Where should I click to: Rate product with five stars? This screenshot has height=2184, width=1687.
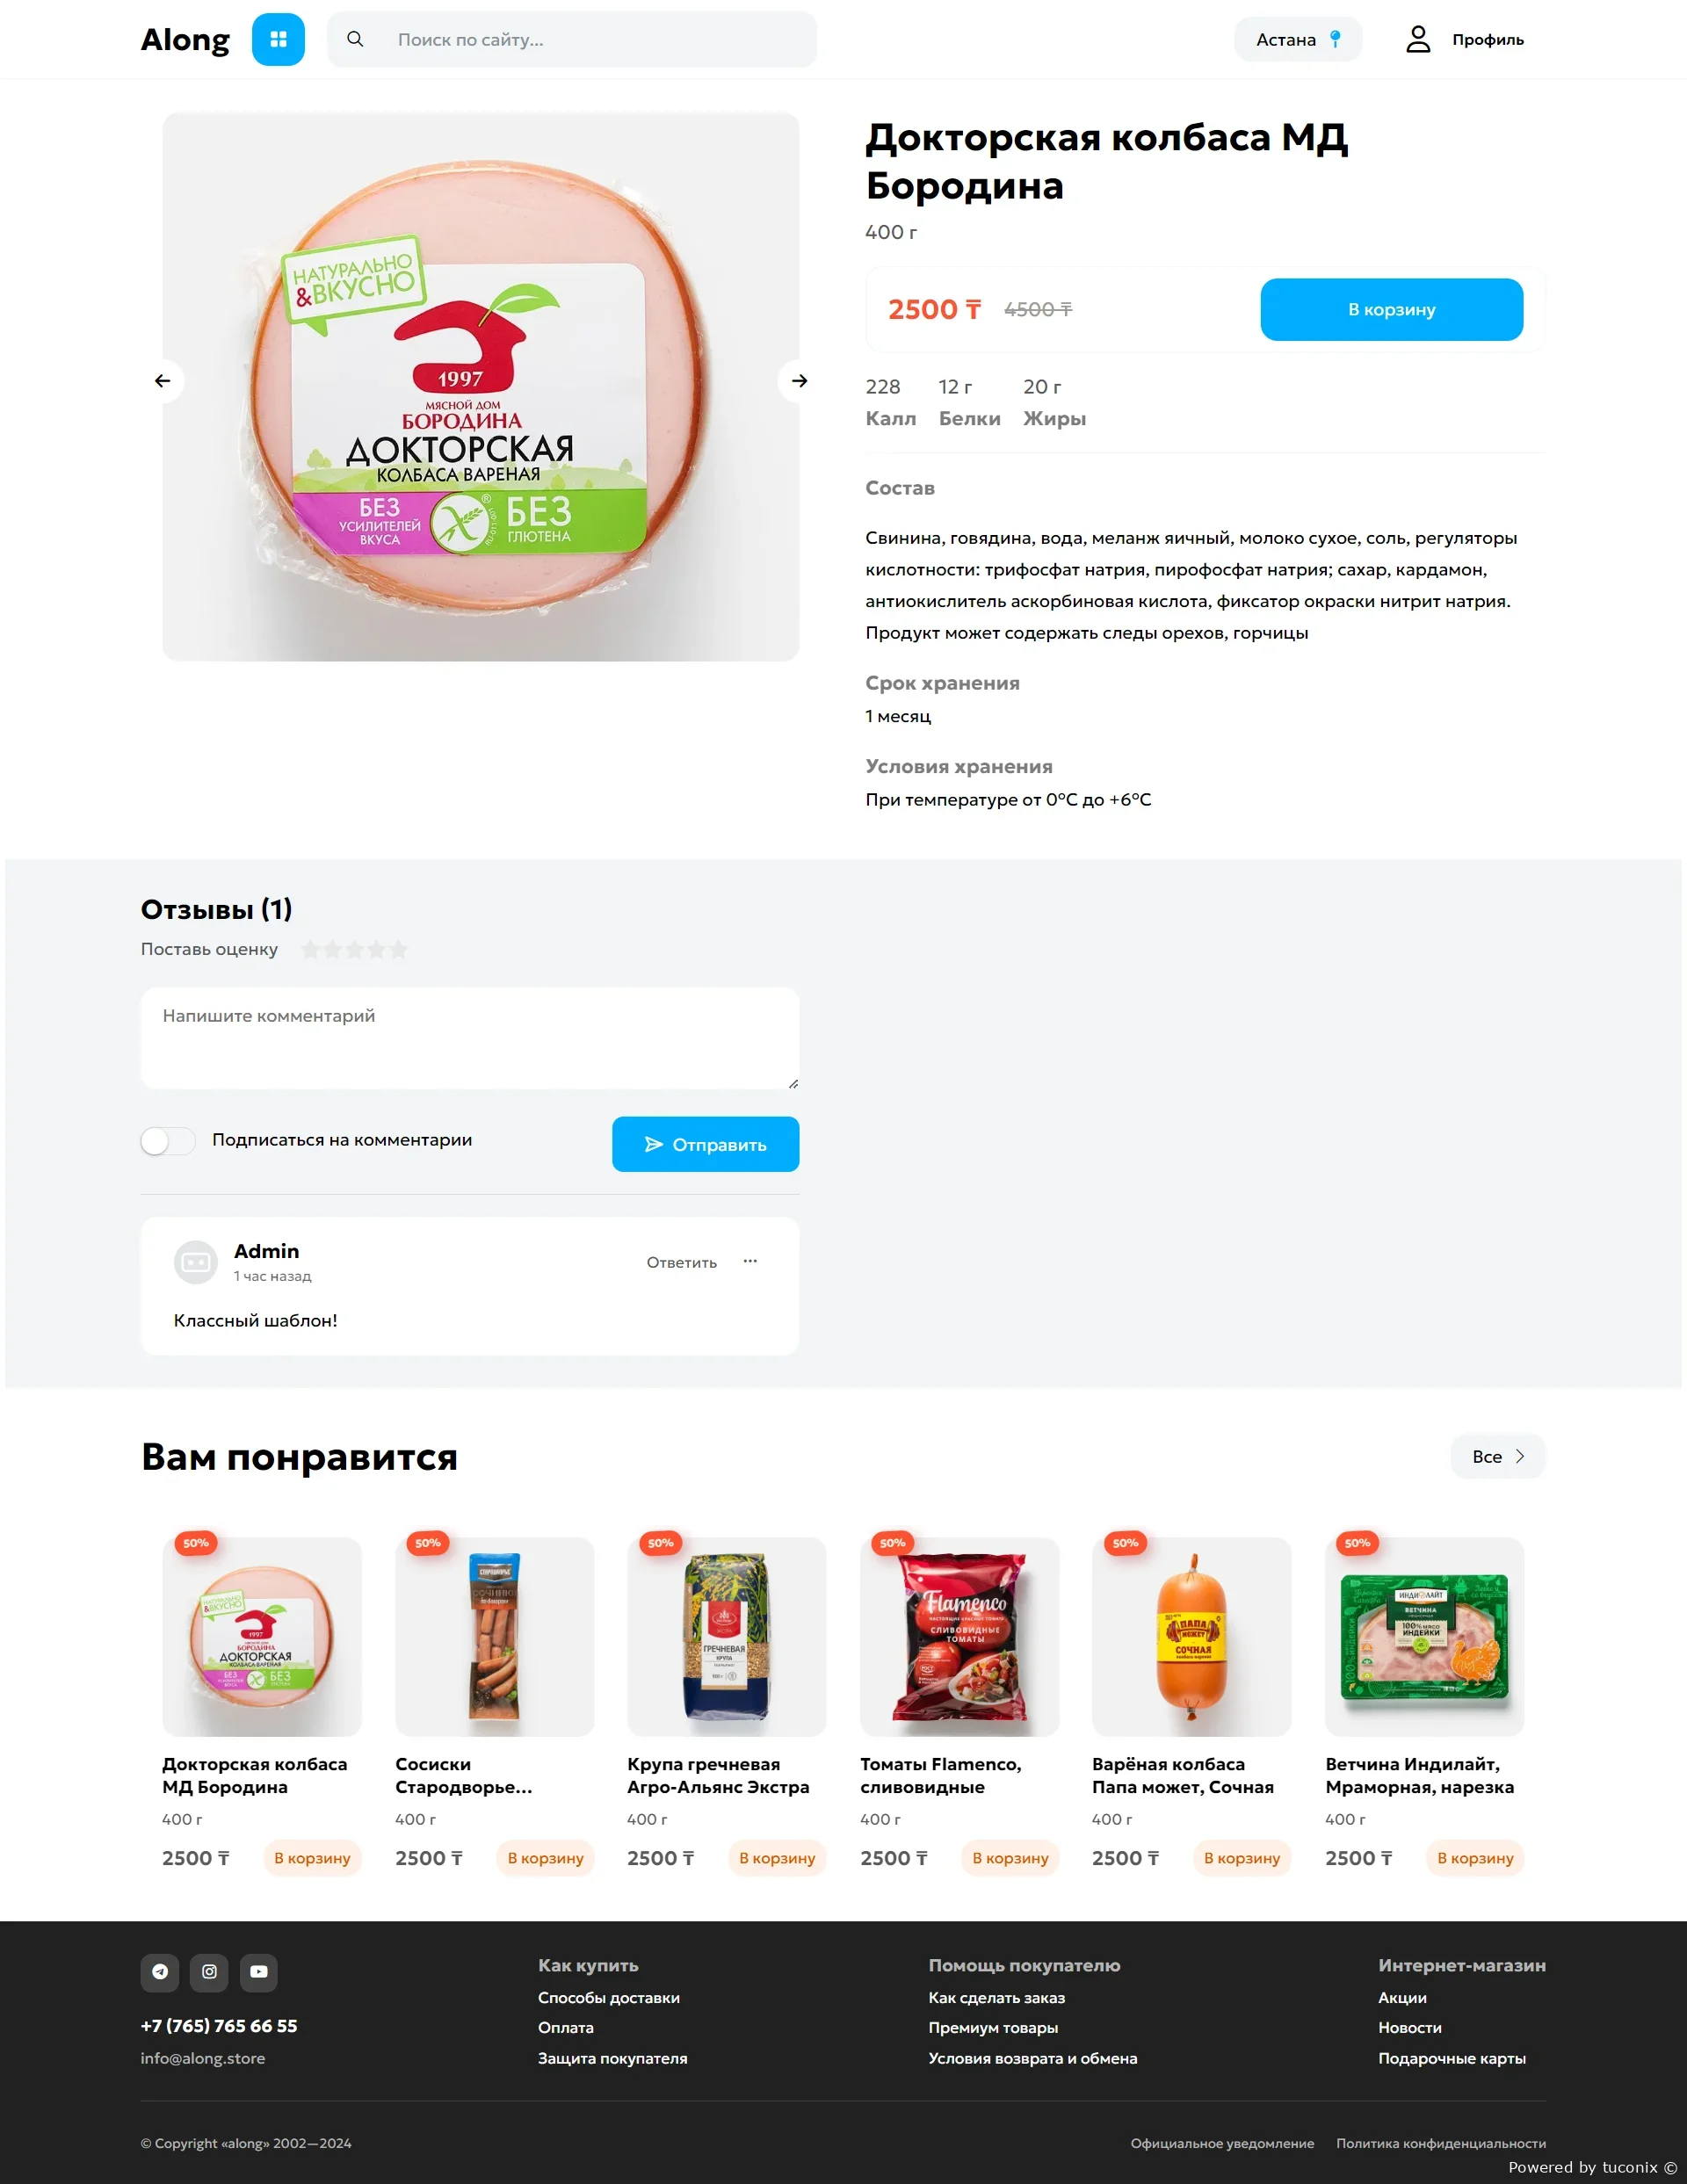click(x=398, y=949)
